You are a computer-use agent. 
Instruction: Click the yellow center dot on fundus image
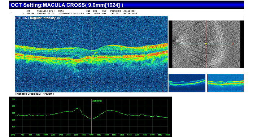coord(206,44)
